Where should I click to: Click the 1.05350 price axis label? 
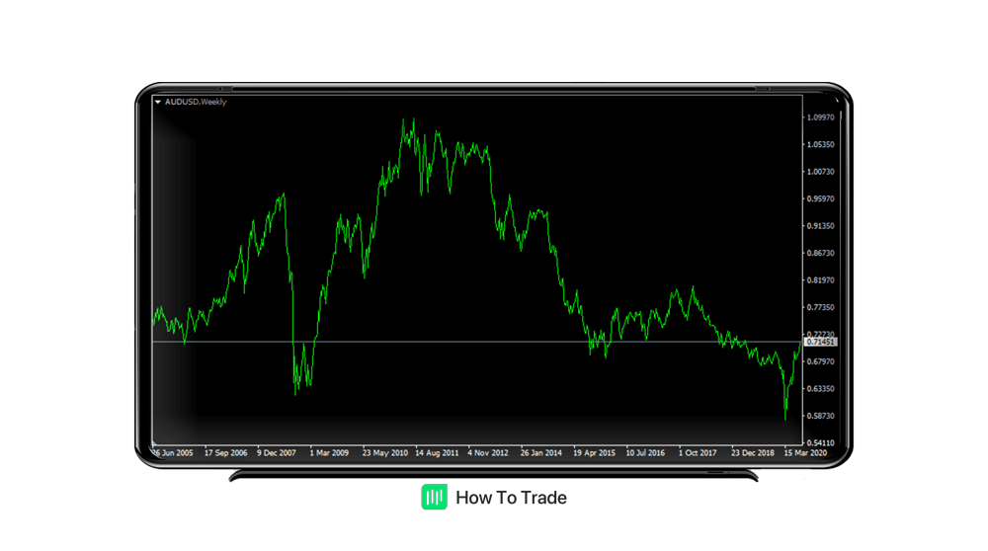click(821, 144)
